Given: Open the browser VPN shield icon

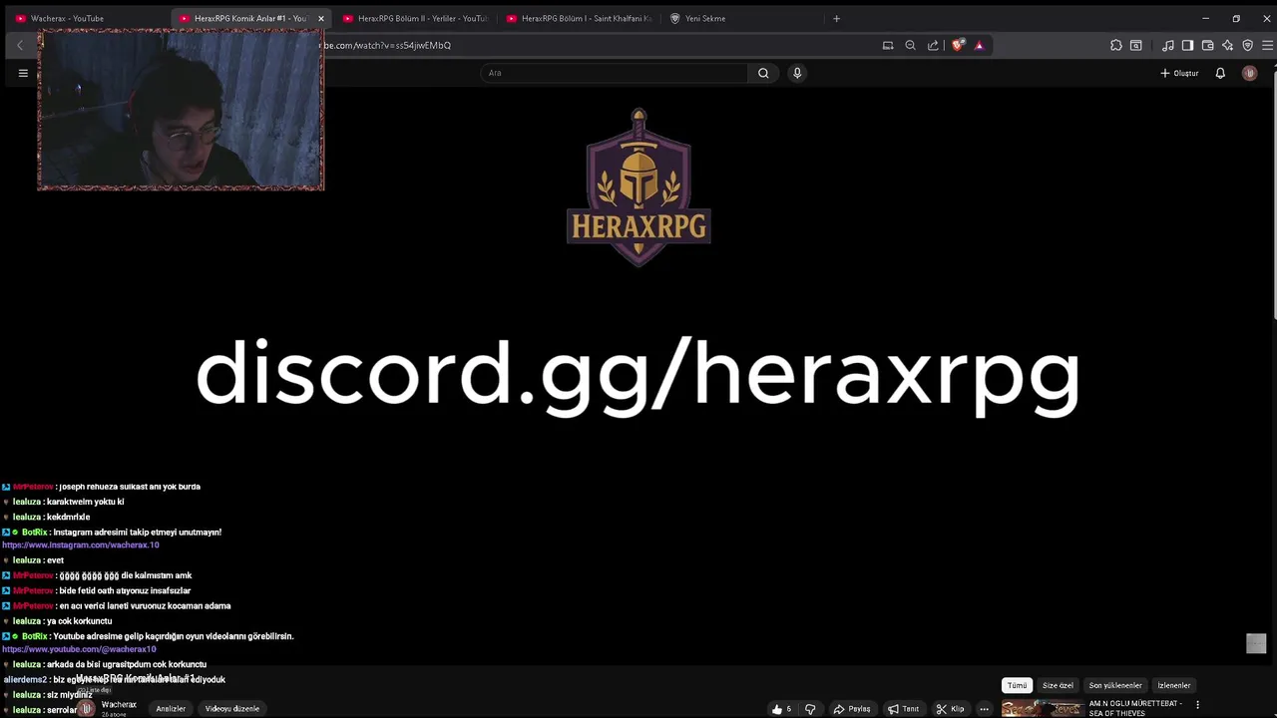Looking at the screenshot, I should [1247, 45].
